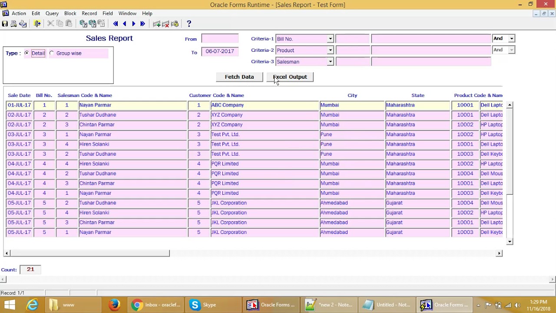Screen dimensions: 556x313
Task: Click the Help question mark icon
Action: click(x=189, y=24)
